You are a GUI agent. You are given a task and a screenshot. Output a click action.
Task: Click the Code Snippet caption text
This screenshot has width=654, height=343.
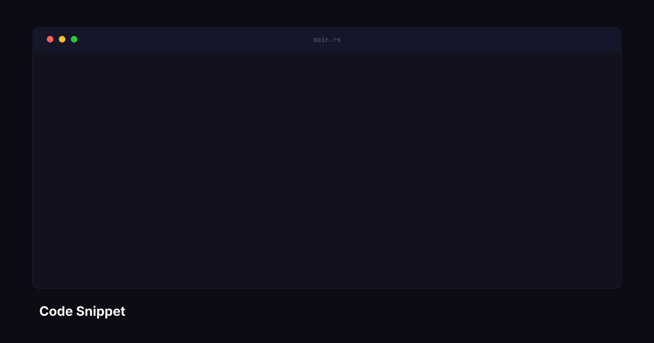[x=82, y=311]
